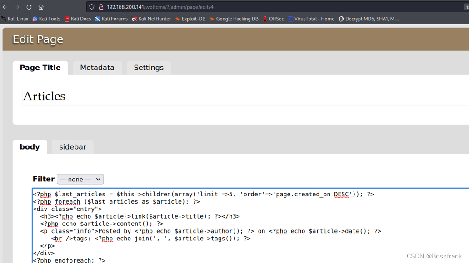Viewport: 469px width, 263px height.
Task: Select the sidebar part tab
Action: pyautogui.click(x=73, y=147)
